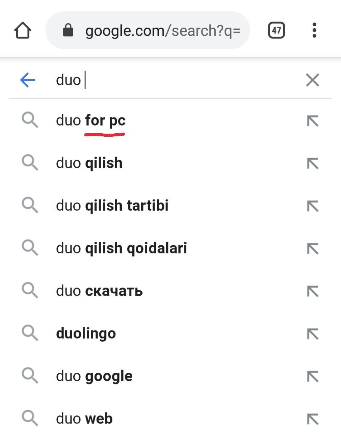Tap the Chrome home icon

[x=23, y=30]
